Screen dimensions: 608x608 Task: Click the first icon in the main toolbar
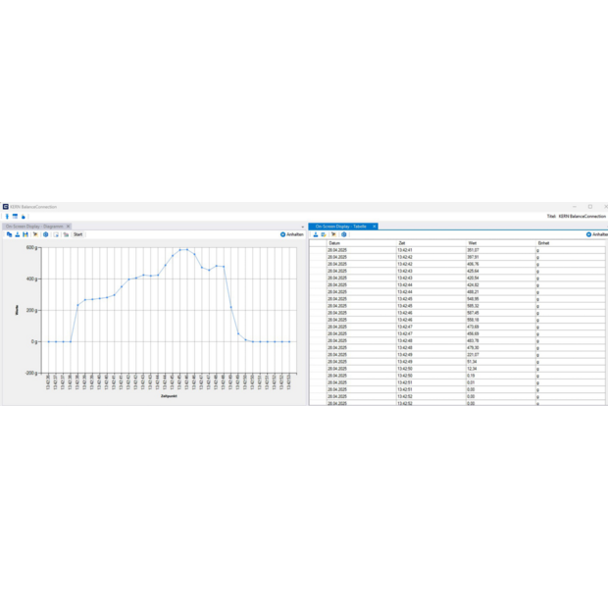[5, 217]
